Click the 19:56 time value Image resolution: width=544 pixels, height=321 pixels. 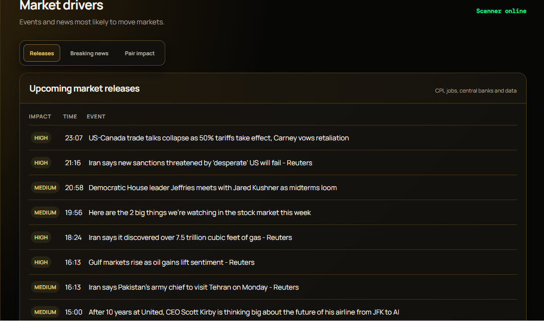(74, 213)
